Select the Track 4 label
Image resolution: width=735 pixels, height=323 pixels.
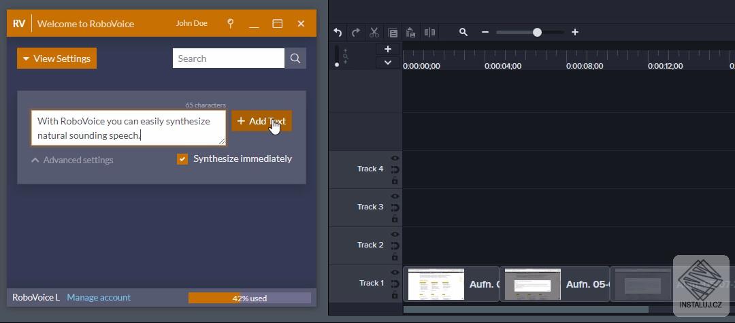(x=370, y=169)
